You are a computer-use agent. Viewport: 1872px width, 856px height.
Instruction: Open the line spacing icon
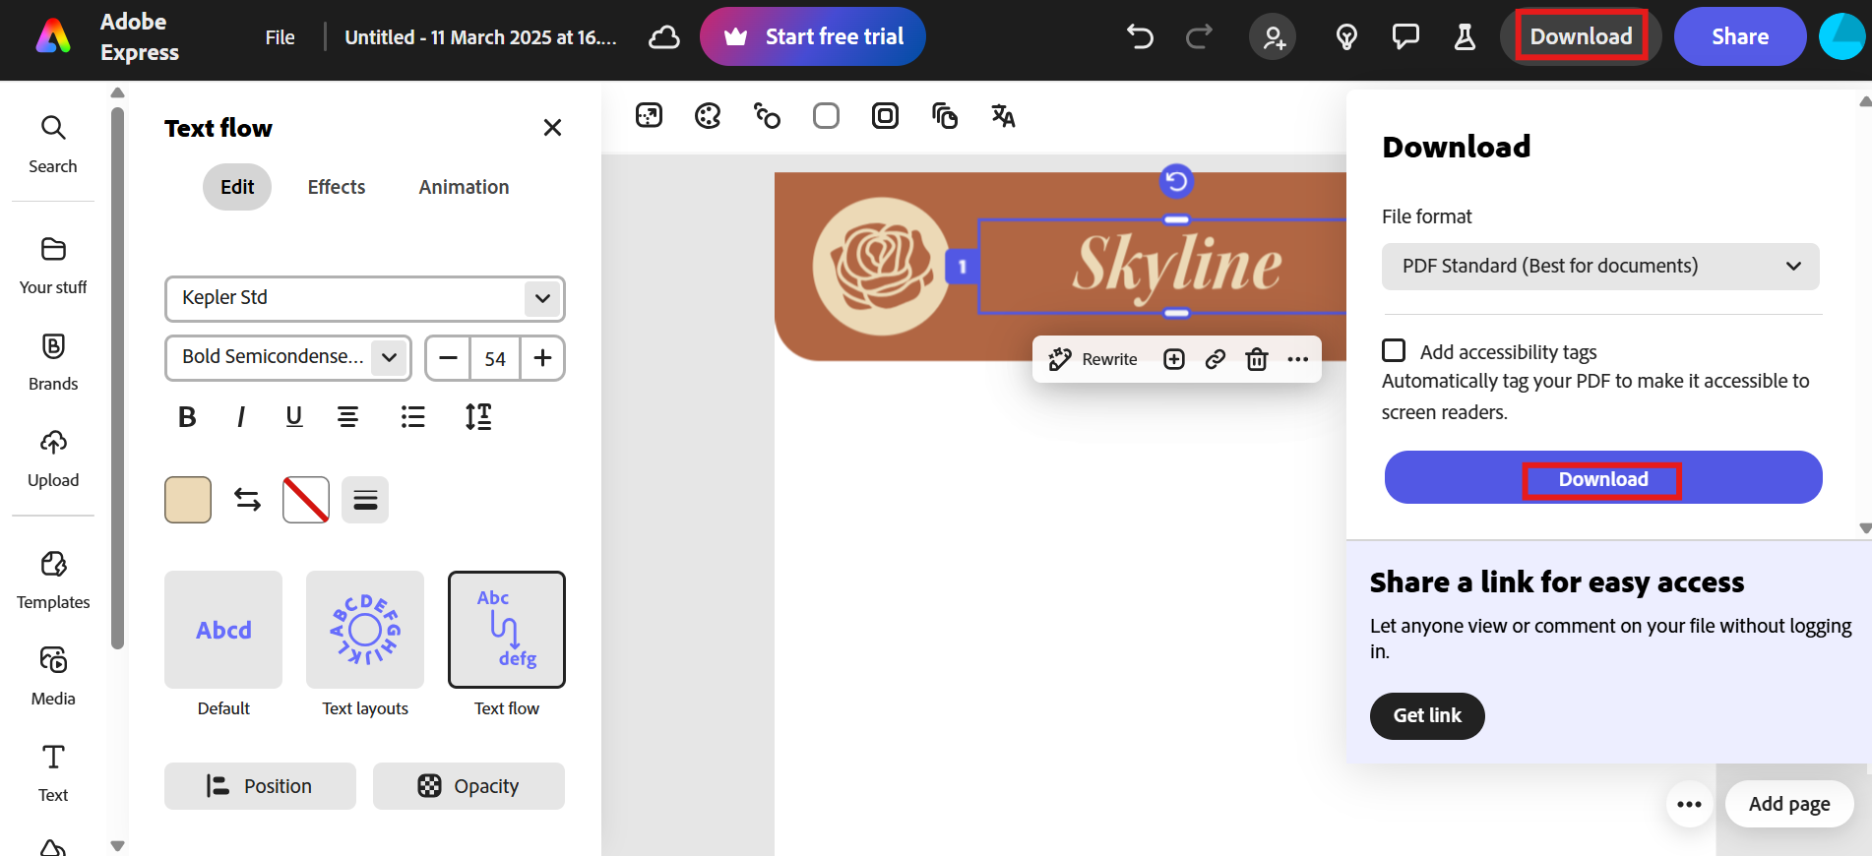[478, 417]
